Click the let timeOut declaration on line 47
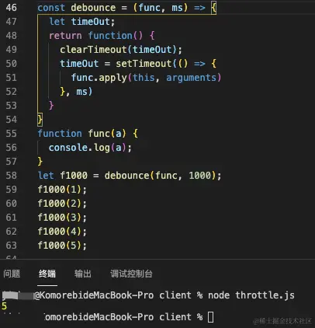The height and width of the screenshot is (328, 315). [x=81, y=22]
